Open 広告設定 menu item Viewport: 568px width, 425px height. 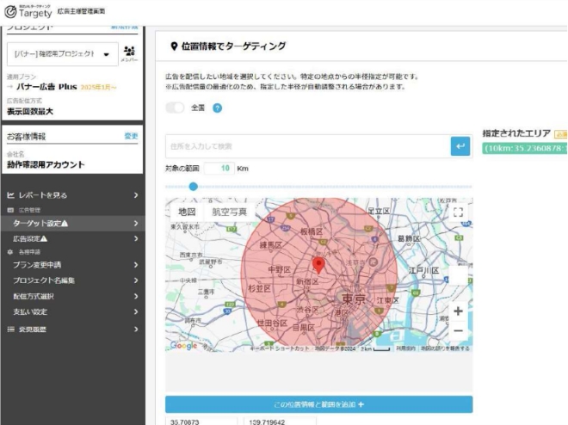[72, 238]
